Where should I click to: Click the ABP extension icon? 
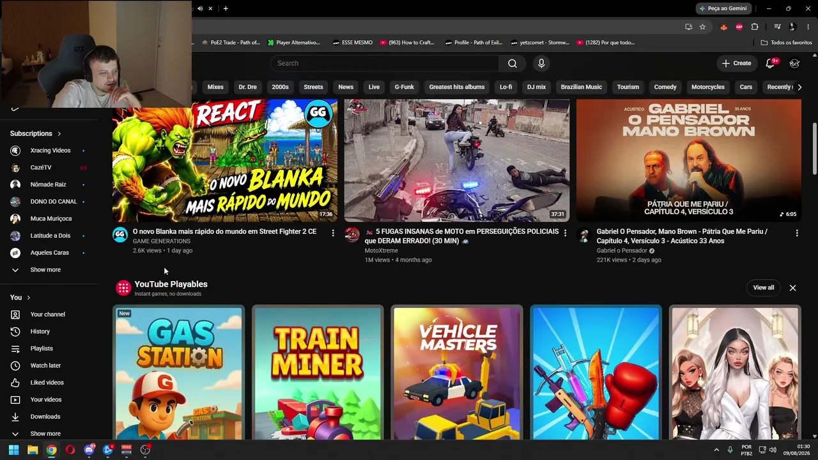click(x=739, y=27)
